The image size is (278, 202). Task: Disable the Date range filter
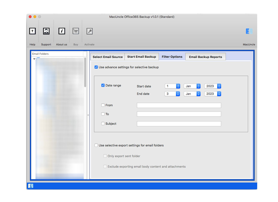tap(103, 85)
